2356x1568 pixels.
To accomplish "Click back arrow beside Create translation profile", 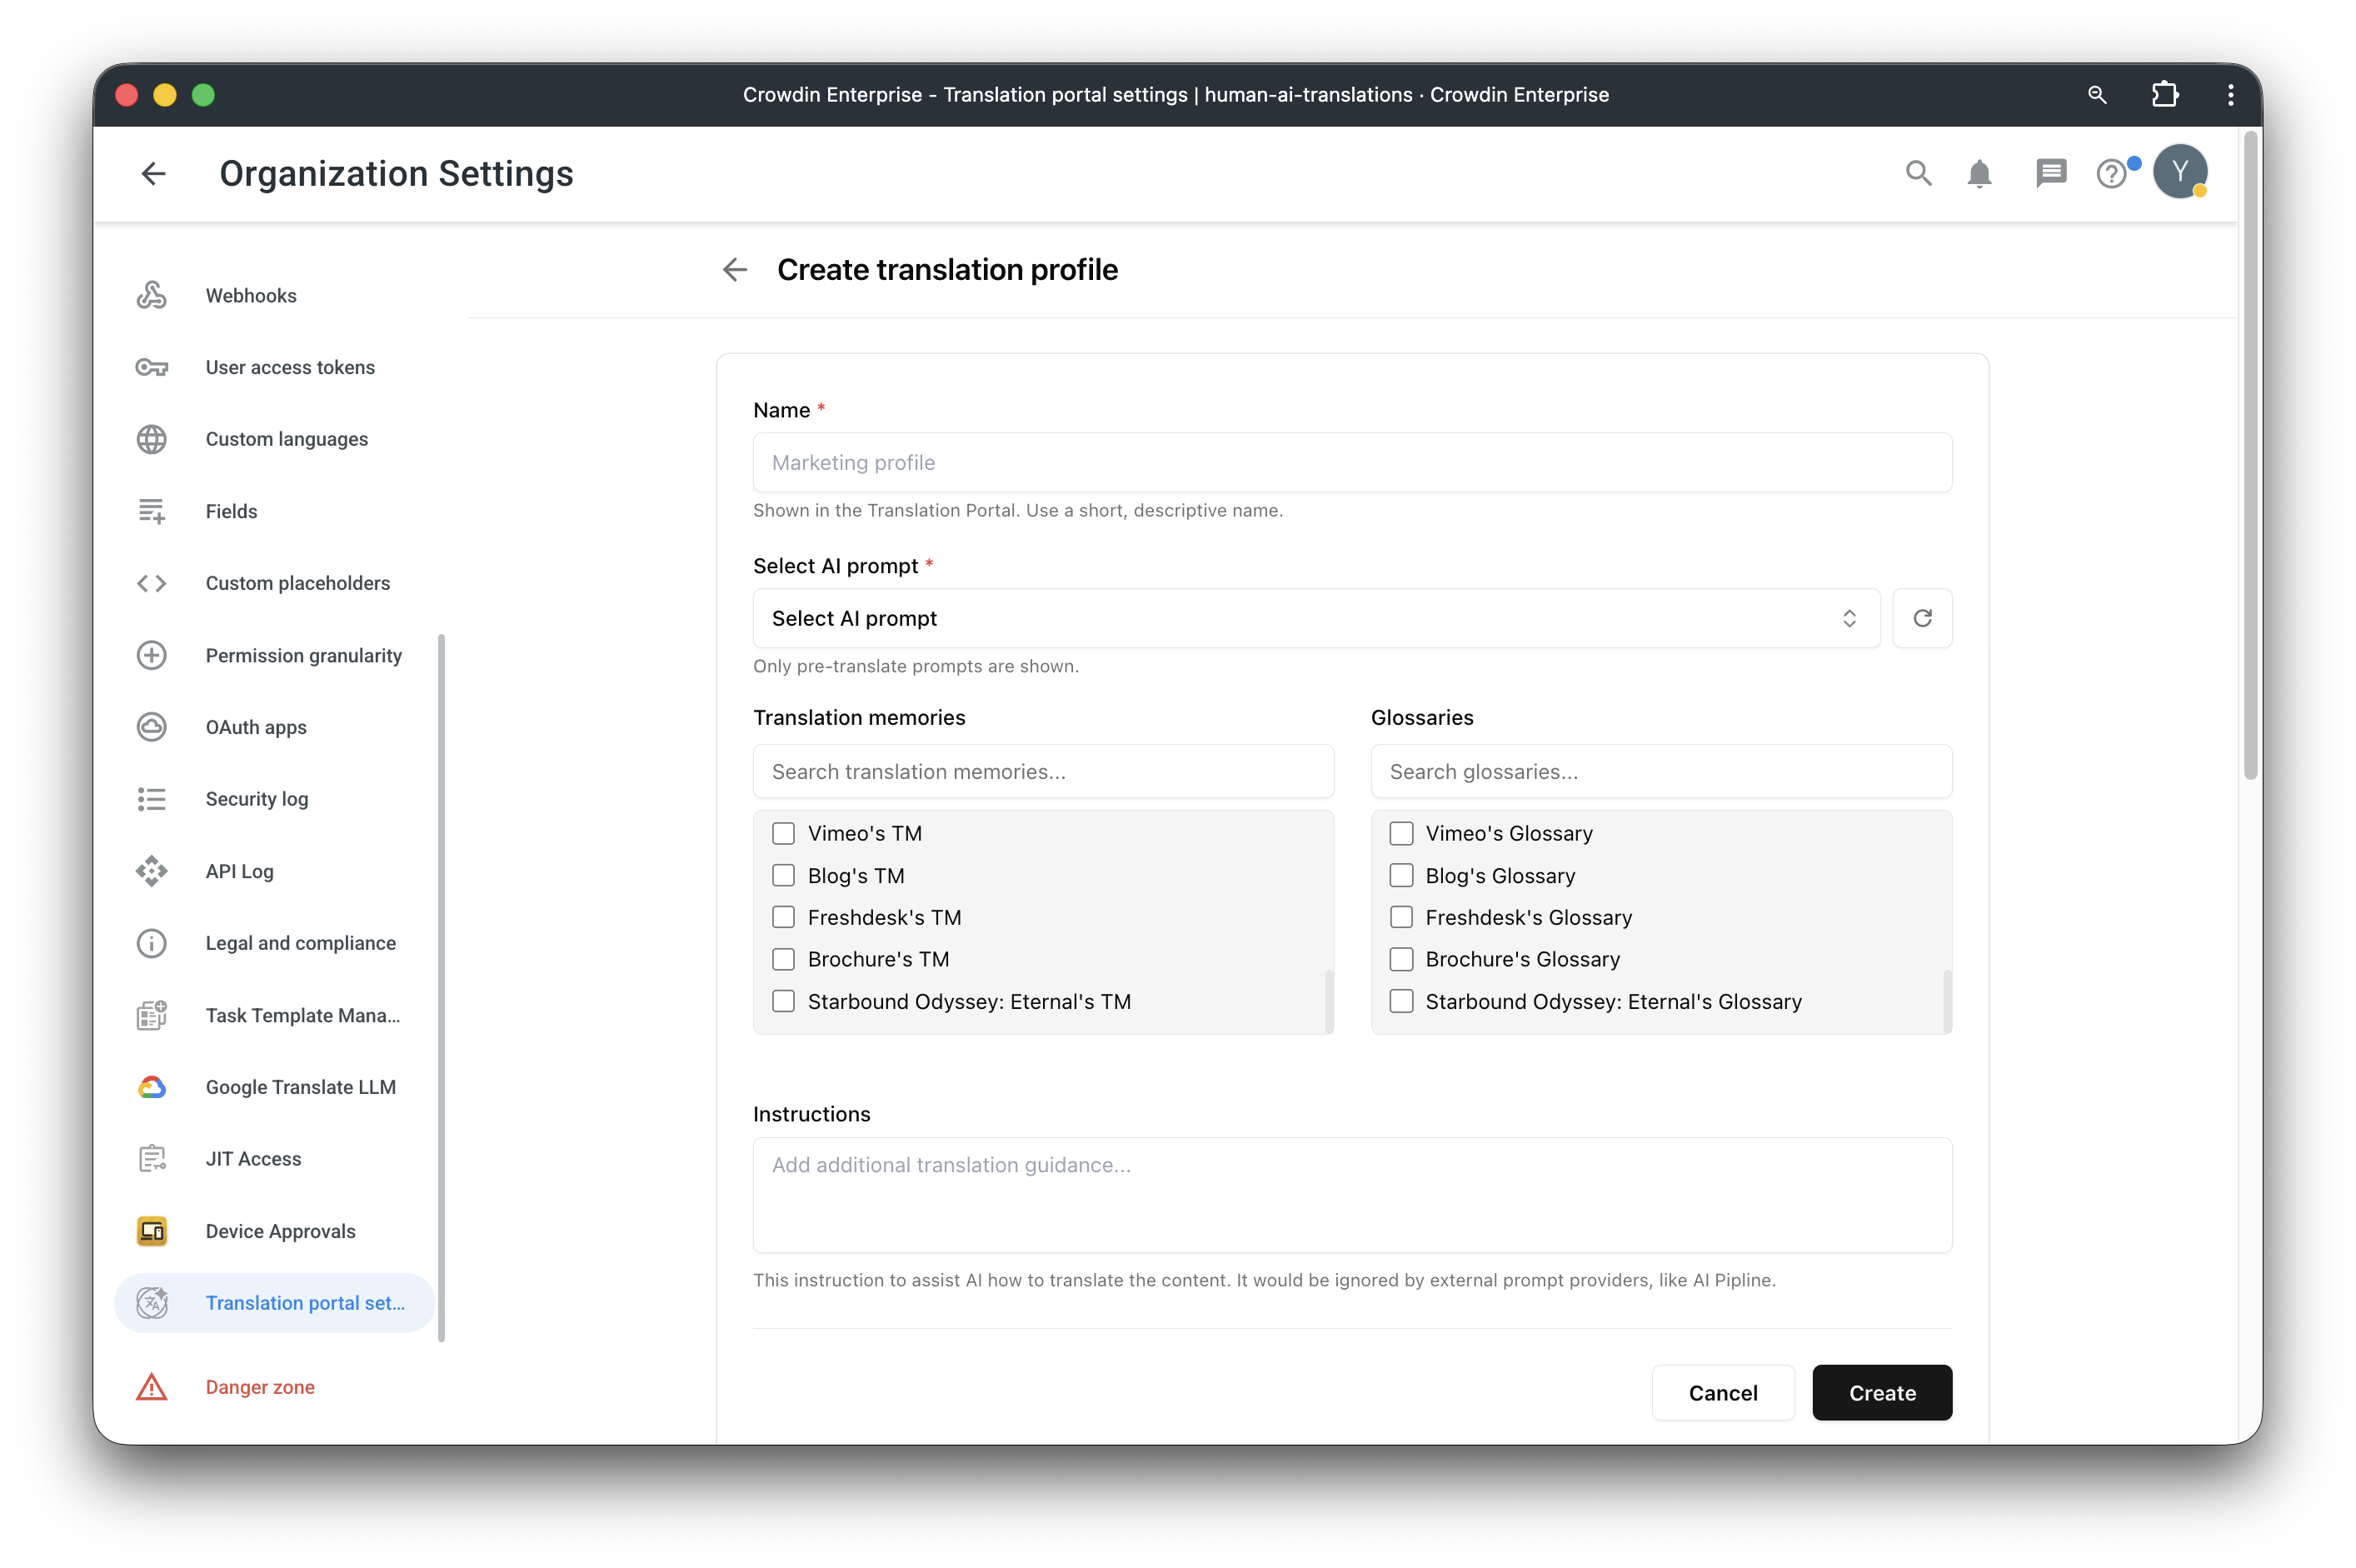I will [735, 269].
